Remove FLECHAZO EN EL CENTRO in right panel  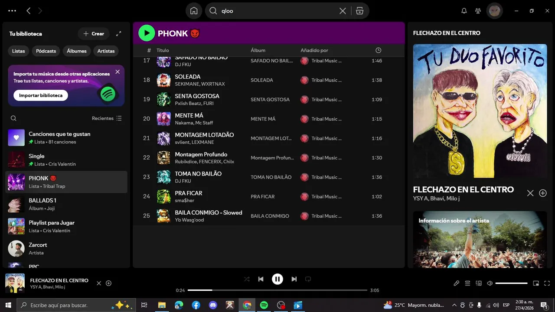[x=530, y=193]
